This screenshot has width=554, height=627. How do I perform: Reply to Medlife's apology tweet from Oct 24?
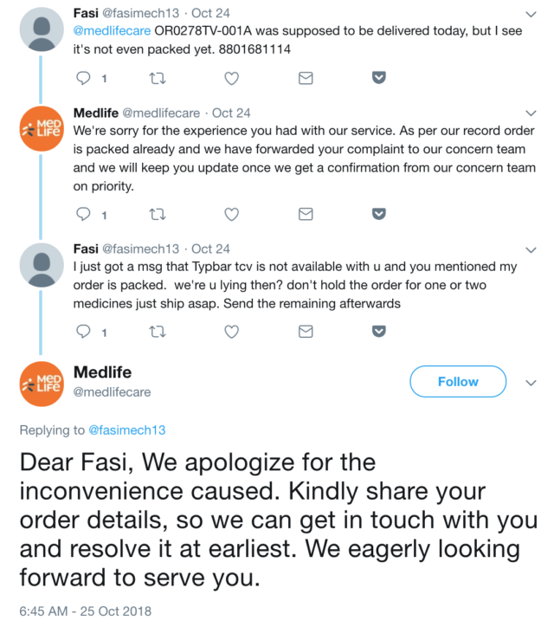pyautogui.click(x=84, y=213)
